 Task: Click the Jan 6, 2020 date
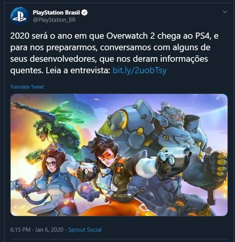click(49, 230)
